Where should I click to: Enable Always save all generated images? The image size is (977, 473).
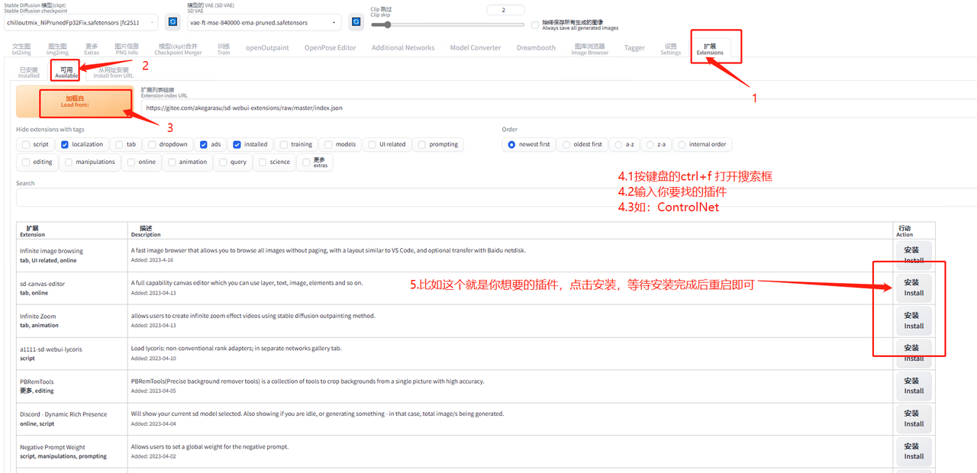(535, 25)
